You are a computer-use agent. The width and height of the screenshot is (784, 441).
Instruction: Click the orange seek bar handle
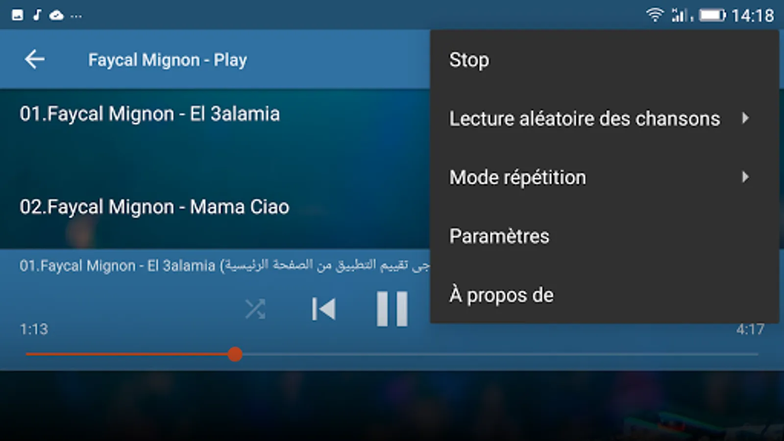(x=235, y=354)
